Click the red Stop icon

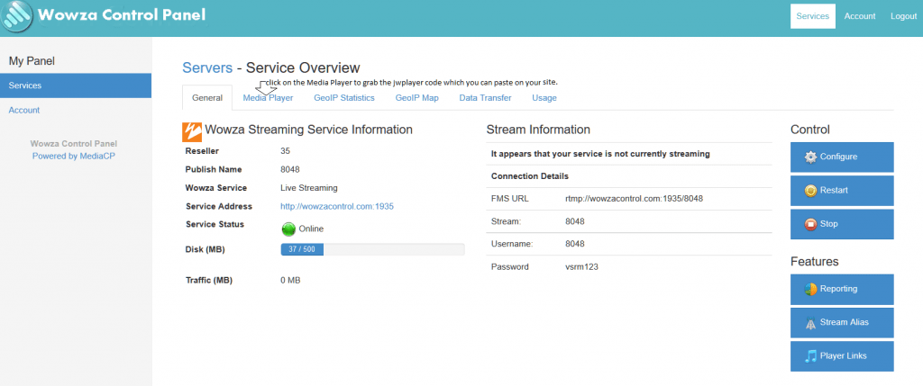pos(810,224)
